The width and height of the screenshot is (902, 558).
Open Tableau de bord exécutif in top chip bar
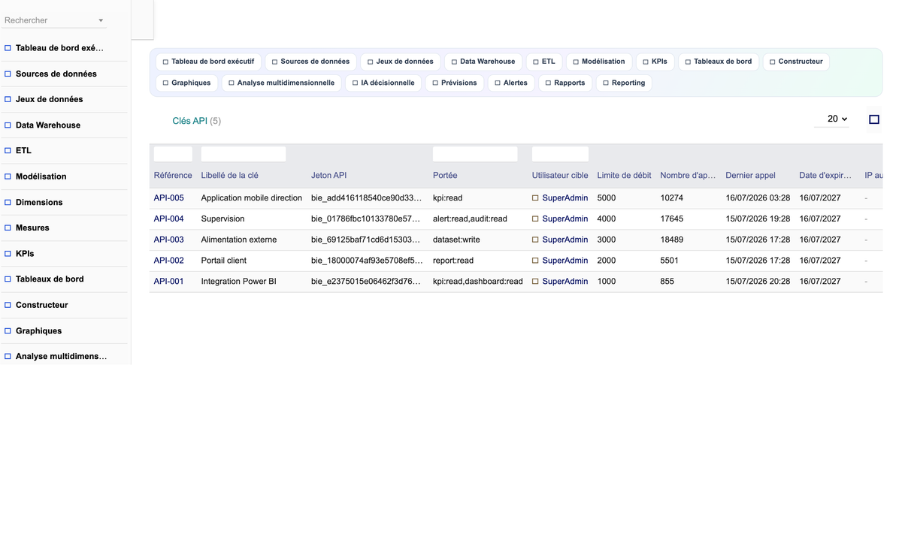[208, 62]
